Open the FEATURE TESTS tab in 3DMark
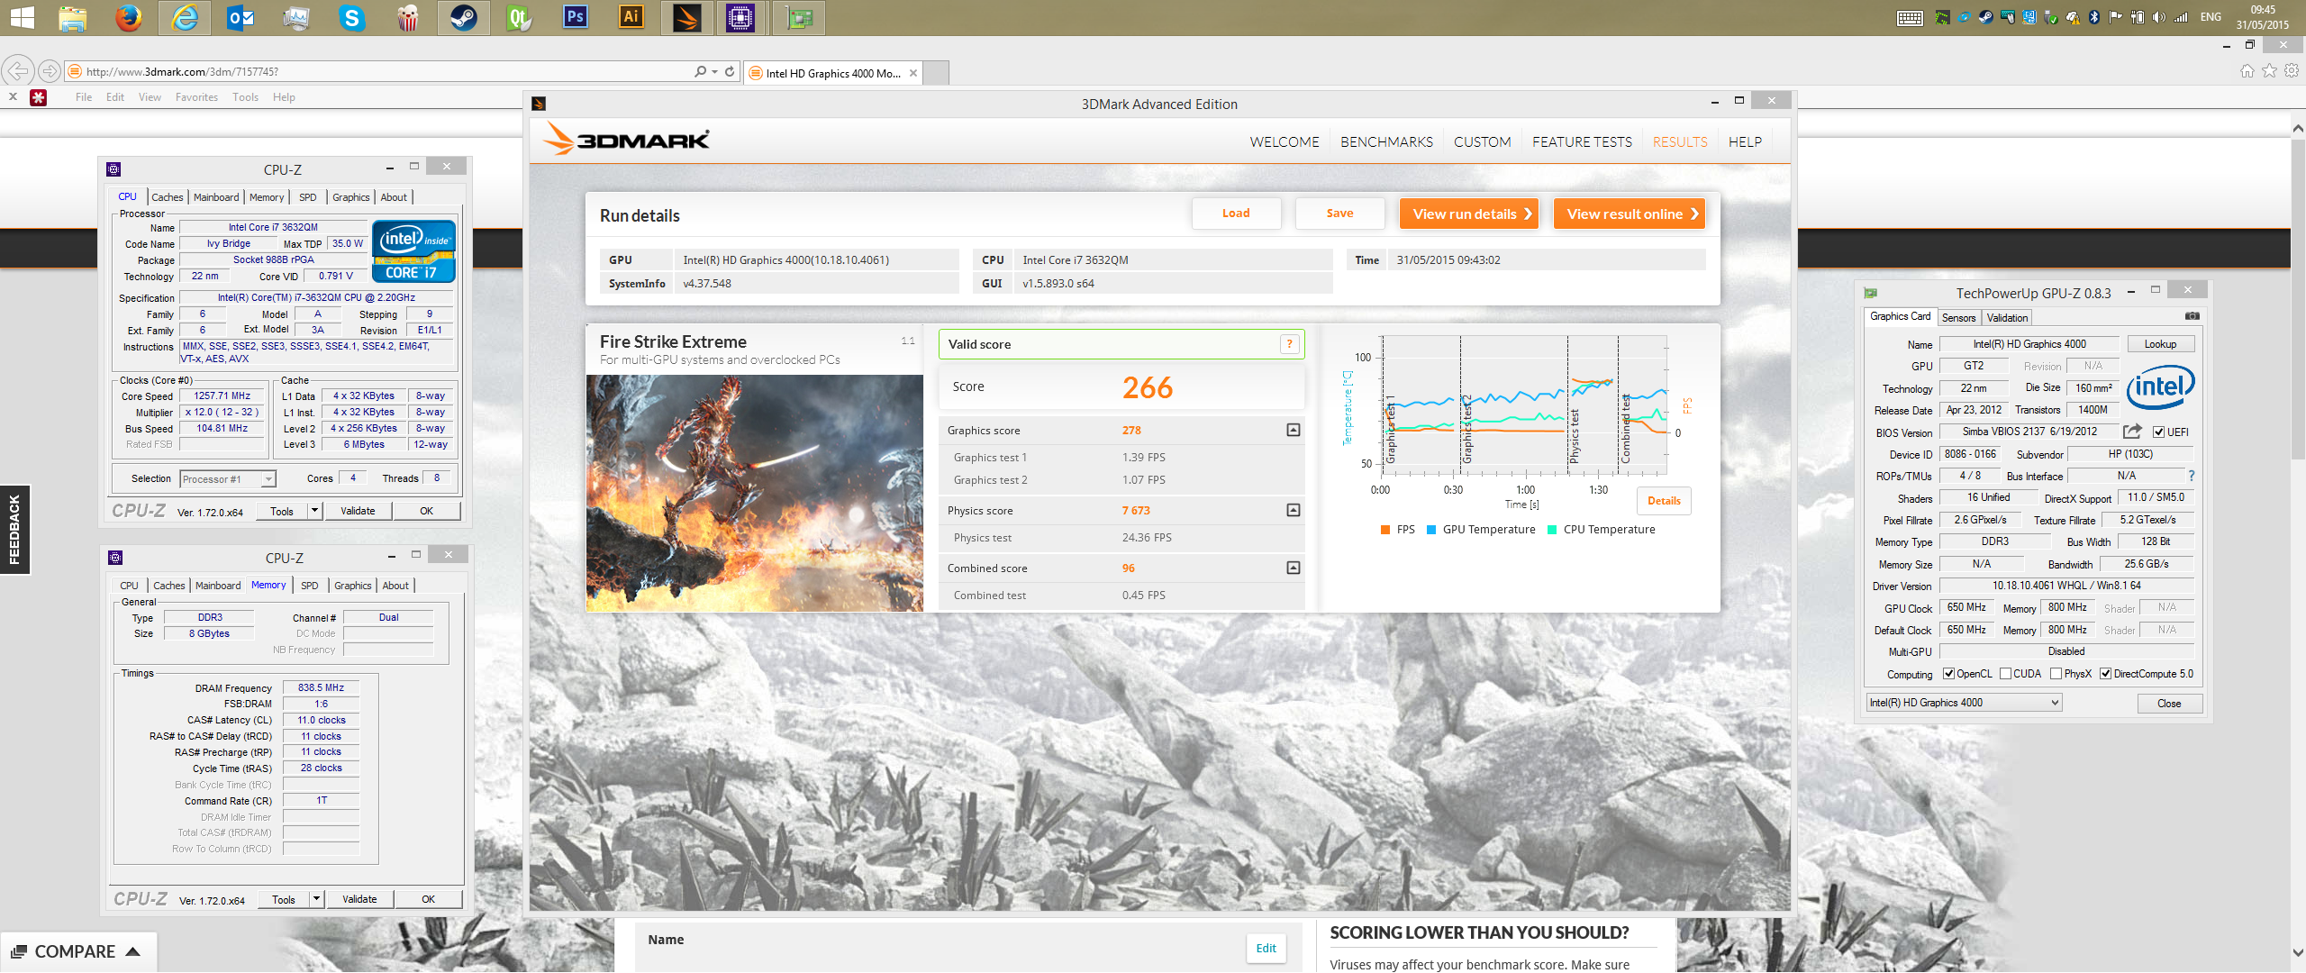 (x=1582, y=141)
